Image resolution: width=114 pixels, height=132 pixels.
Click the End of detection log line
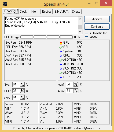(16, 26)
